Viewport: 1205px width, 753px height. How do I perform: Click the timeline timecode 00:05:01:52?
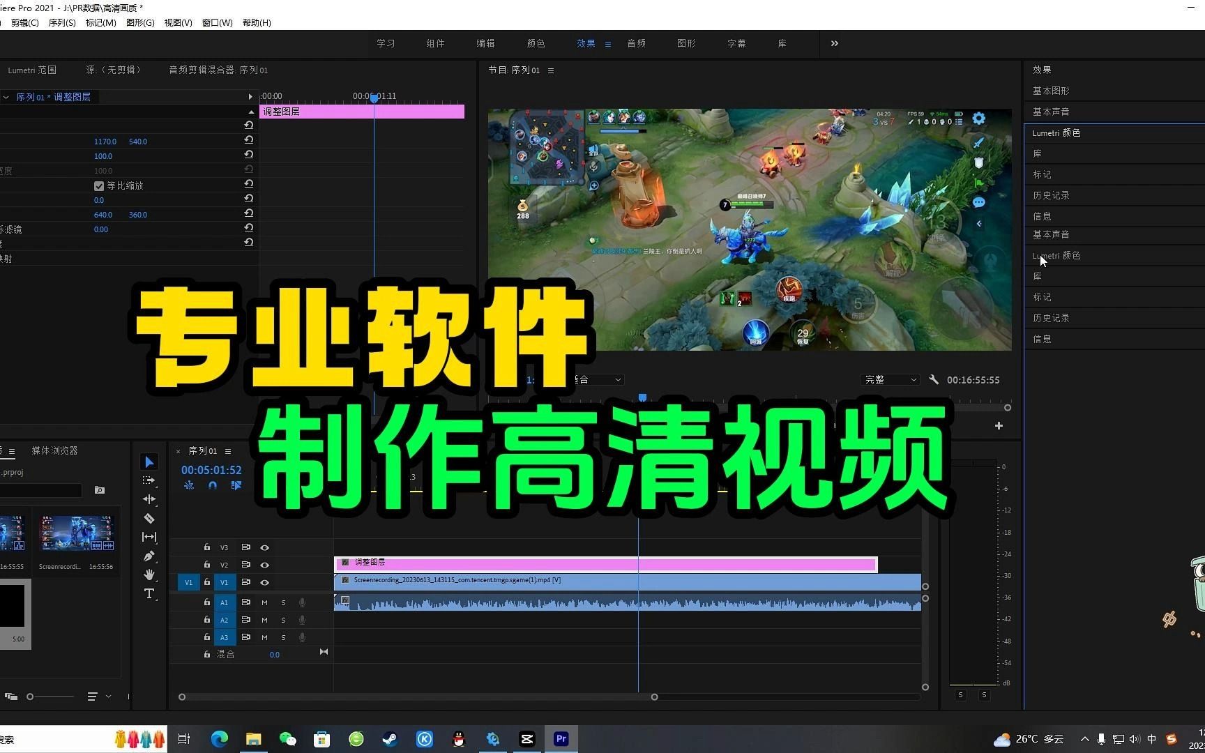(211, 470)
